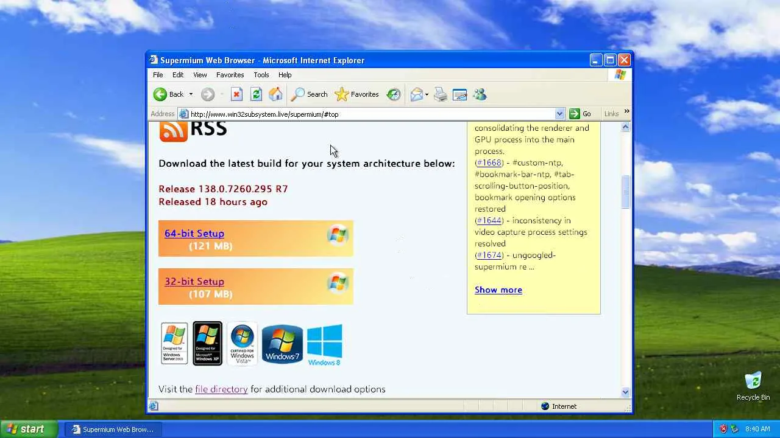Click the Internet zone globe in status bar
This screenshot has width=780, height=438.
point(545,406)
